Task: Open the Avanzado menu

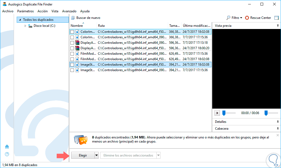Action: point(69,11)
